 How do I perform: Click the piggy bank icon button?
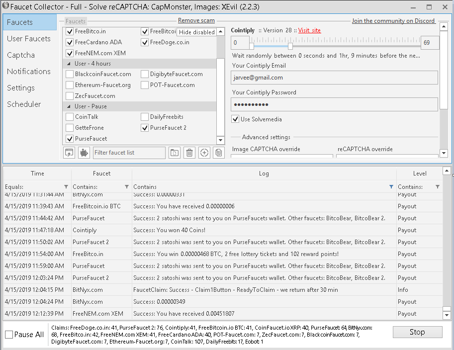coord(84,153)
